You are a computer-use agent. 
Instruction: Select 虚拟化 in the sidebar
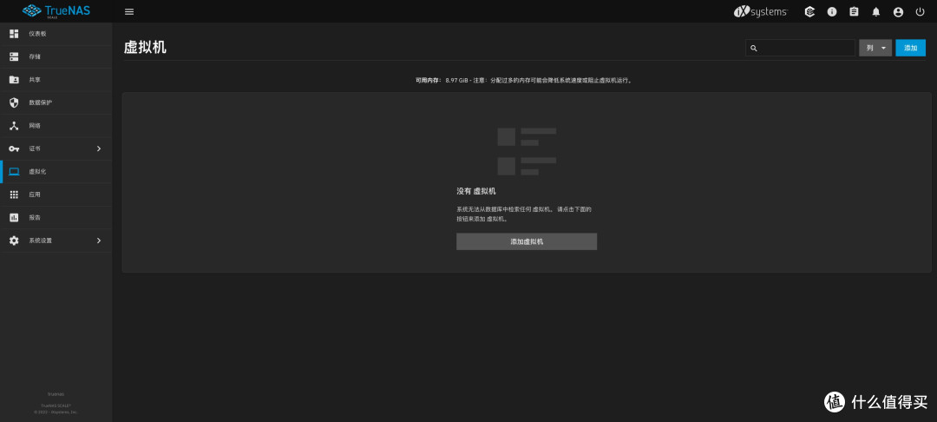56,172
